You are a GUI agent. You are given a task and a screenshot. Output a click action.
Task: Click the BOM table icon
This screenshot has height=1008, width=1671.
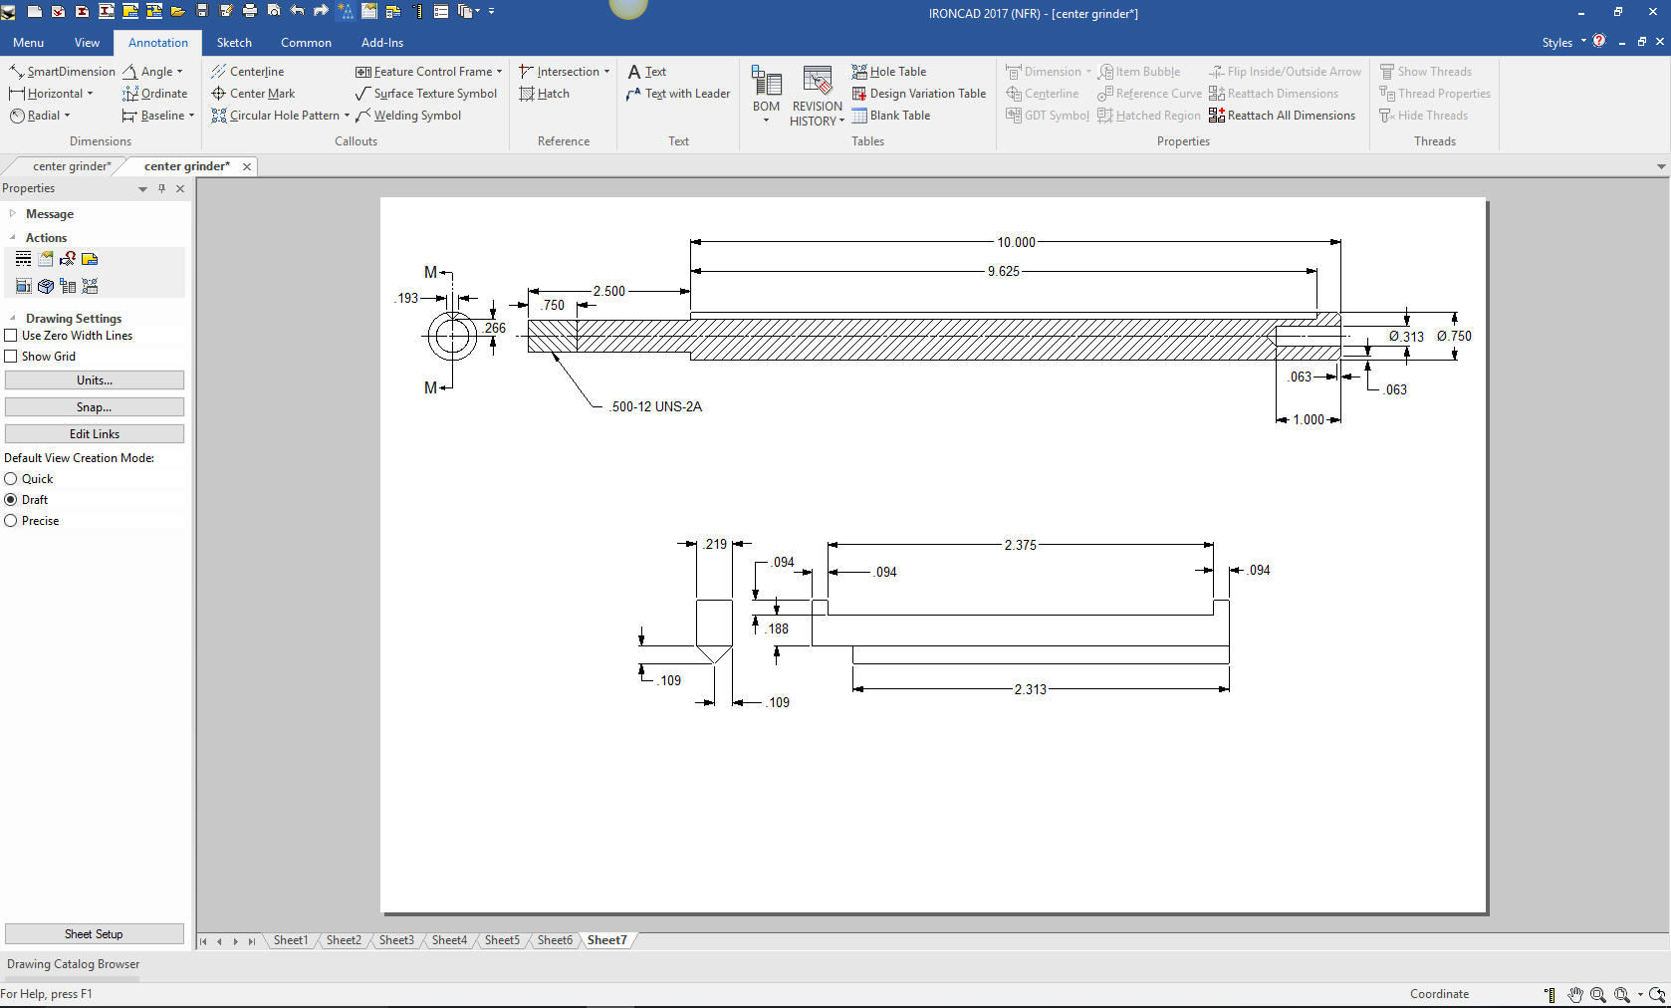(x=766, y=83)
